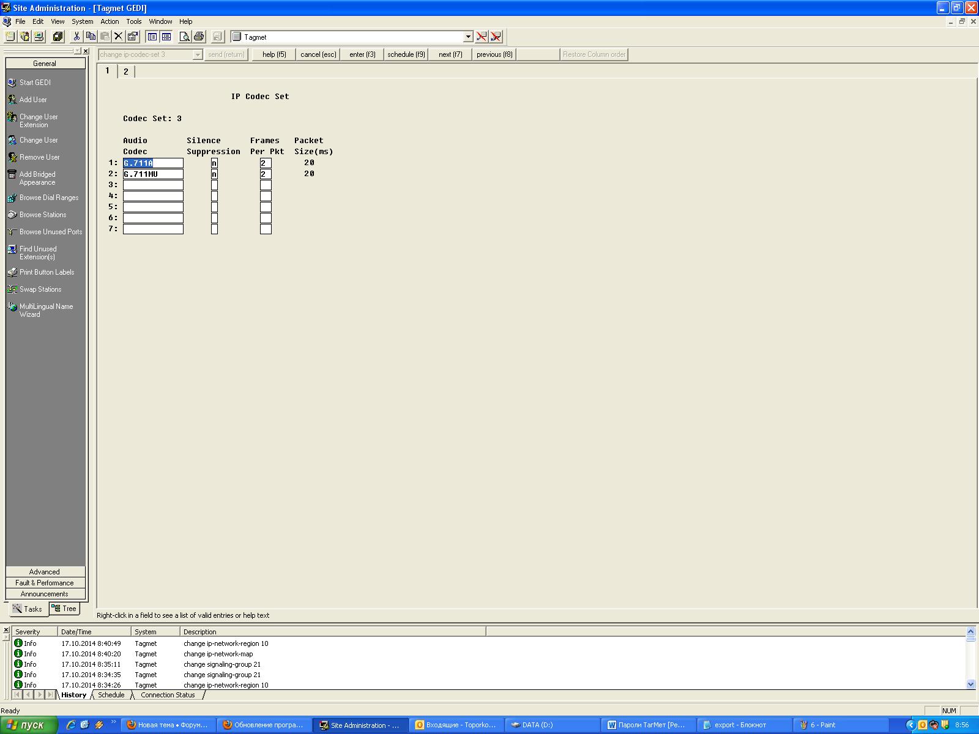Click the first disconnect icon beside Tagmet
Screen dimensions: 979x734
coord(482,37)
